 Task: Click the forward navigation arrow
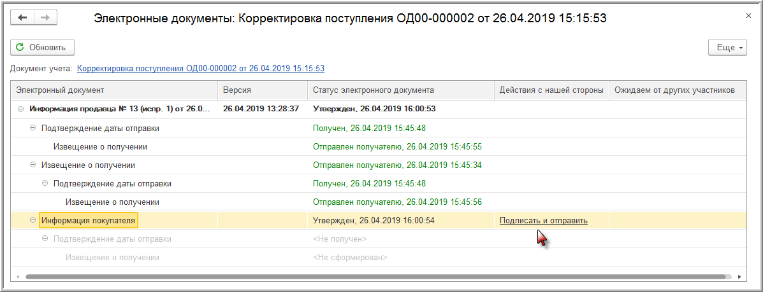tap(45, 18)
